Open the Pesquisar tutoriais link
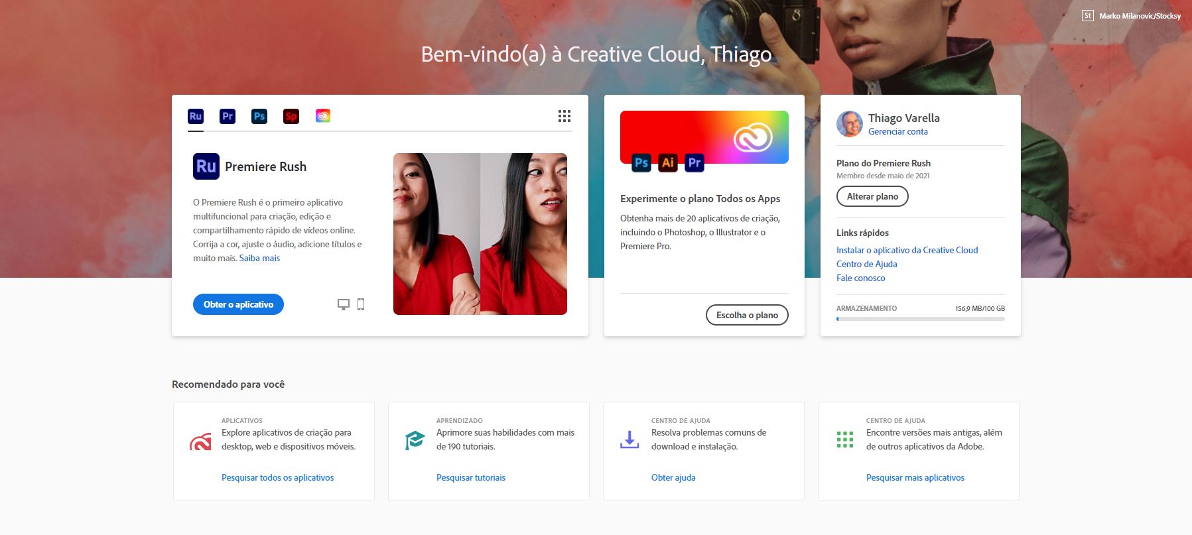1192x535 pixels. click(x=471, y=477)
